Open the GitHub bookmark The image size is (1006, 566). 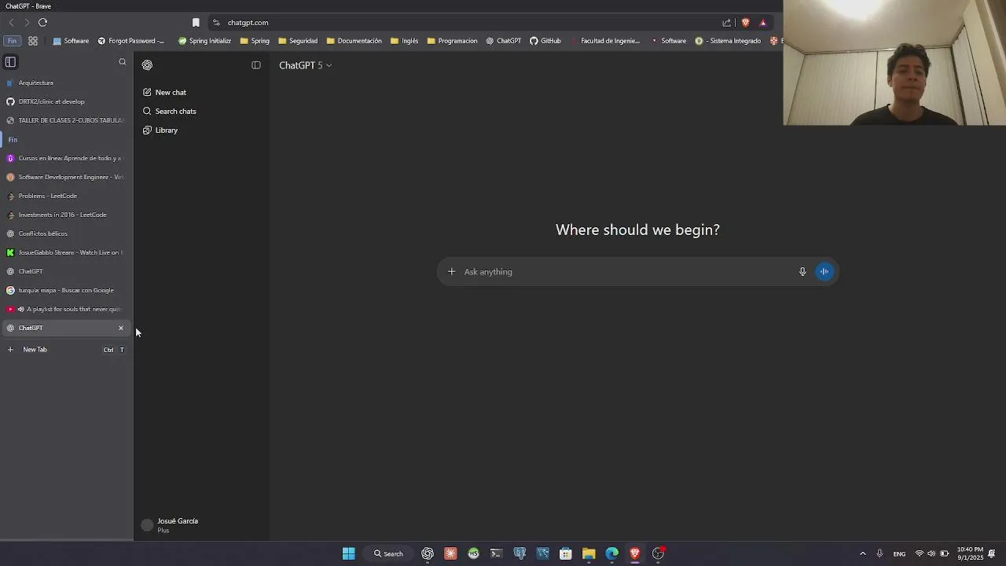coord(545,41)
